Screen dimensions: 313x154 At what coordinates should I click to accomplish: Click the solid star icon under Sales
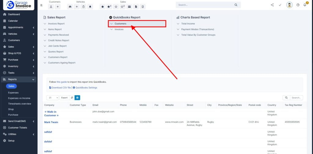point(103,7)
